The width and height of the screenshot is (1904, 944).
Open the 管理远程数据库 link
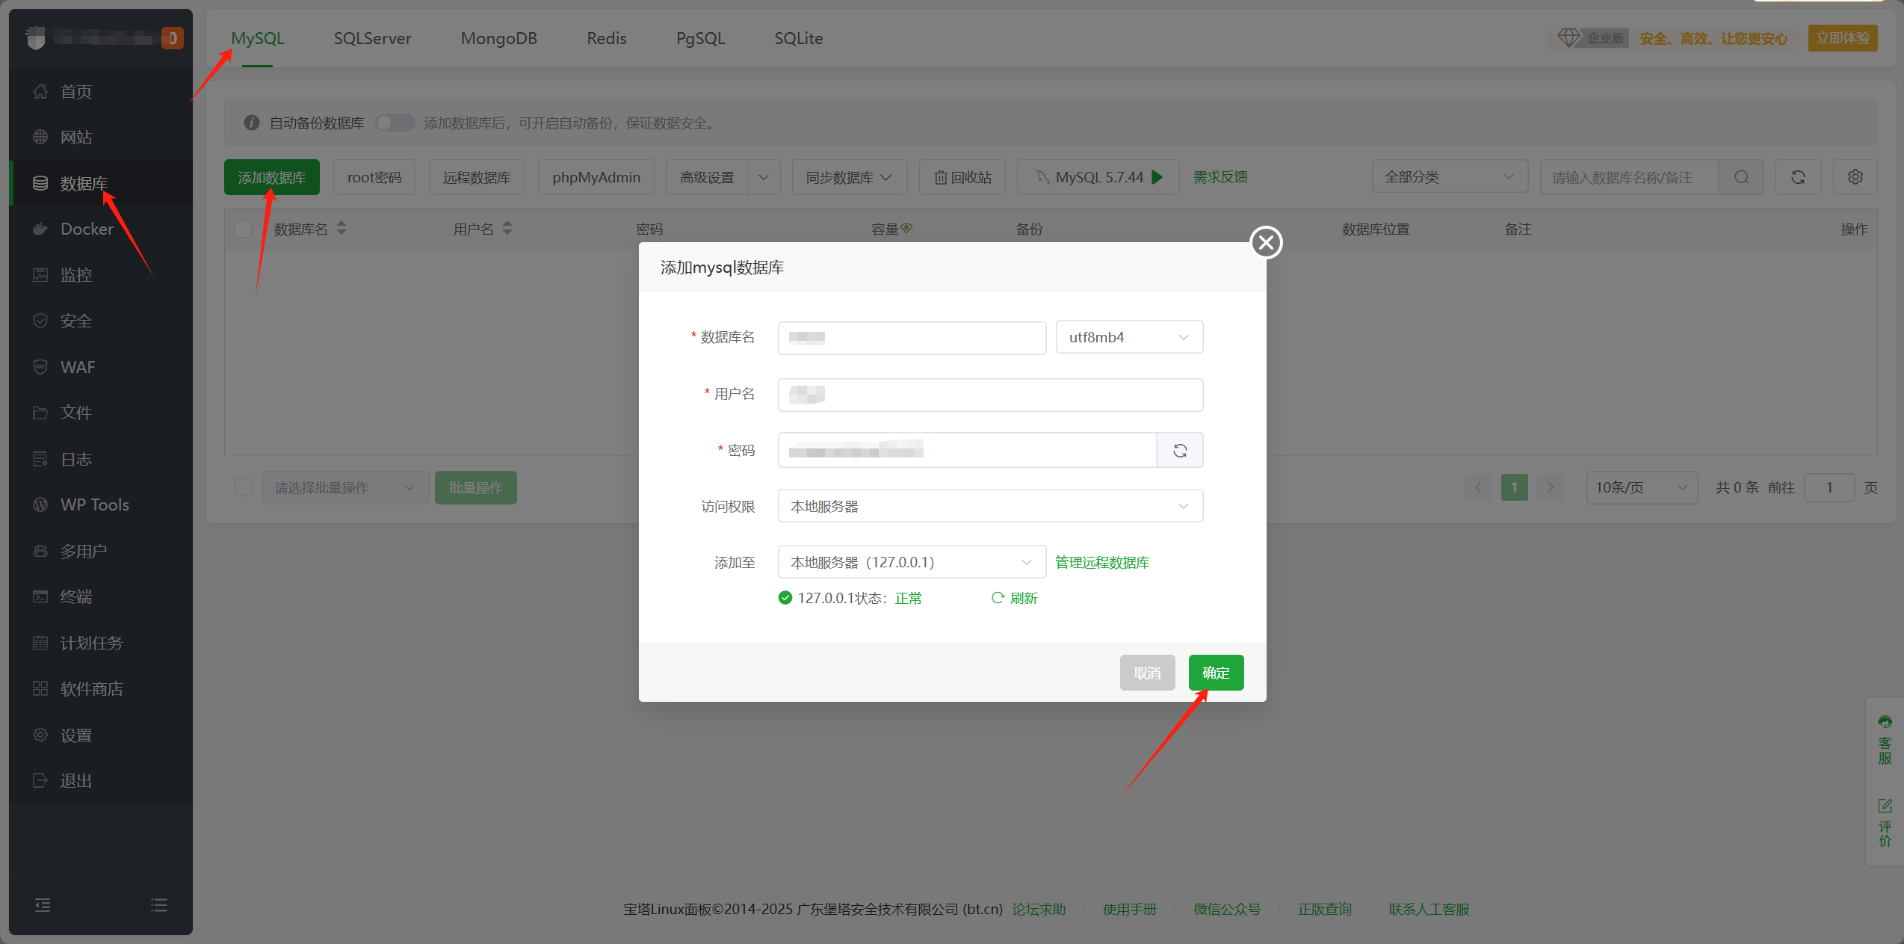pos(1101,562)
